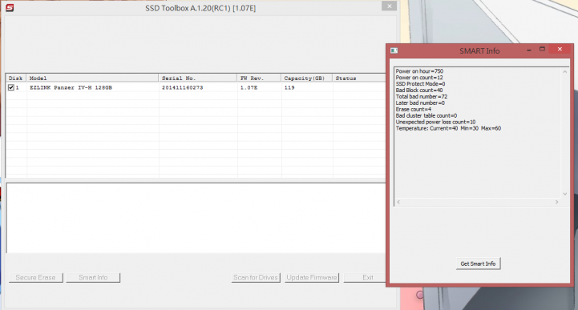Click the Power on count=12 line
The height and width of the screenshot is (310, 578).
tap(419, 78)
